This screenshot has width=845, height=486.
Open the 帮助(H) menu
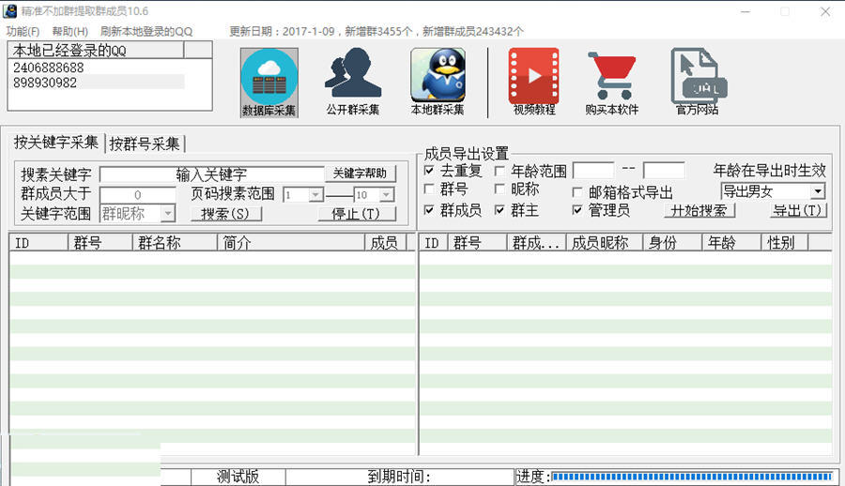tap(70, 31)
